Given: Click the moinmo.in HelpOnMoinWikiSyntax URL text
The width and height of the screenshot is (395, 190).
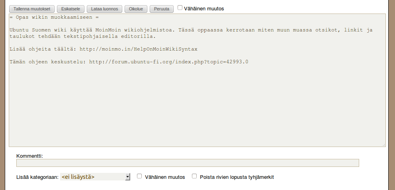Looking at the screenshot, I should pyautogui.click(x=138, y=49).
